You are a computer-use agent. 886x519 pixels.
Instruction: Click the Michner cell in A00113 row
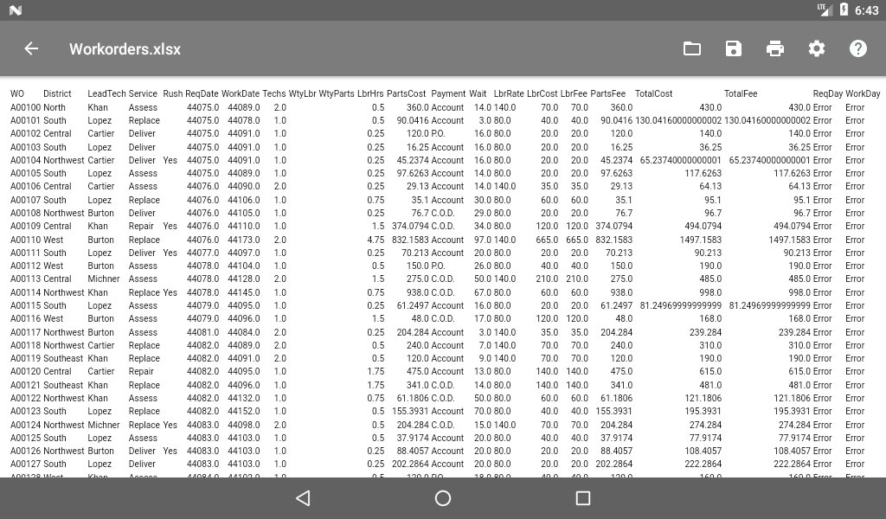point(104,279)
